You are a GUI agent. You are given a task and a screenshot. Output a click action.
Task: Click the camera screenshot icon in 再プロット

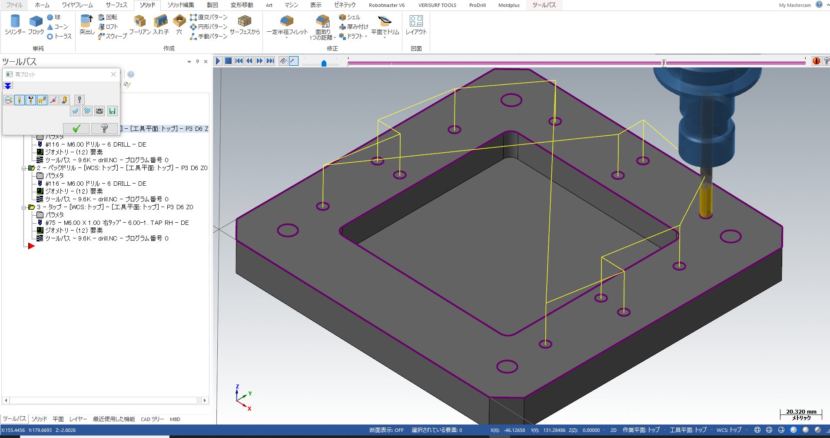pyautogui.click(x=100, y=111)
